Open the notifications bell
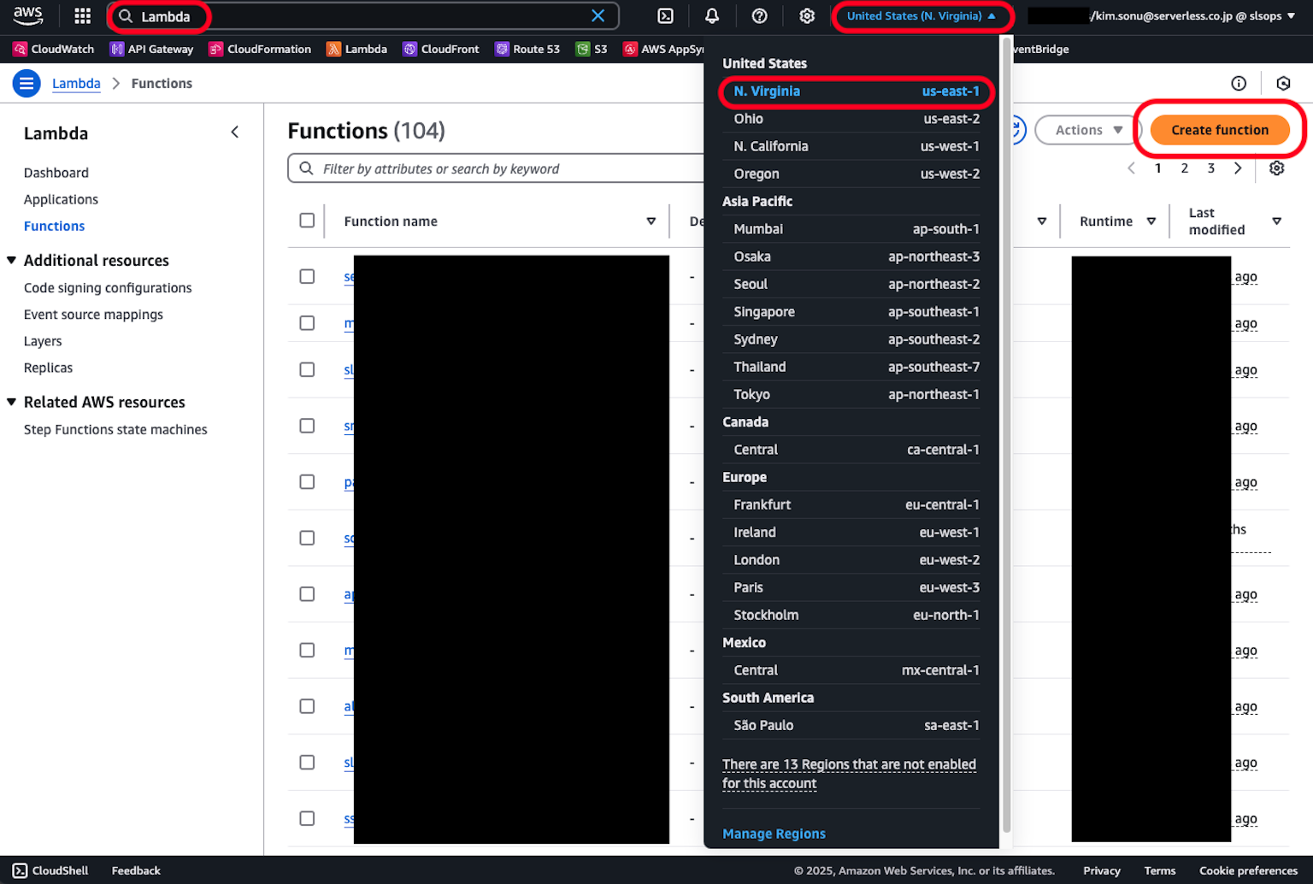Viewport: 1313px width, 884px height. [711, 15]
